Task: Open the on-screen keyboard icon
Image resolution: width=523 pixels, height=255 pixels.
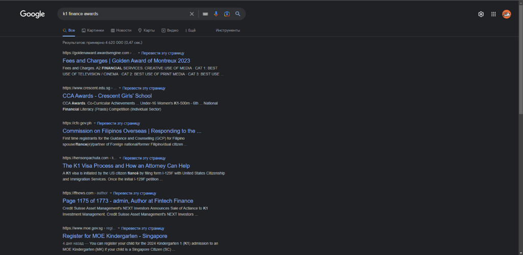Action: 205,14
